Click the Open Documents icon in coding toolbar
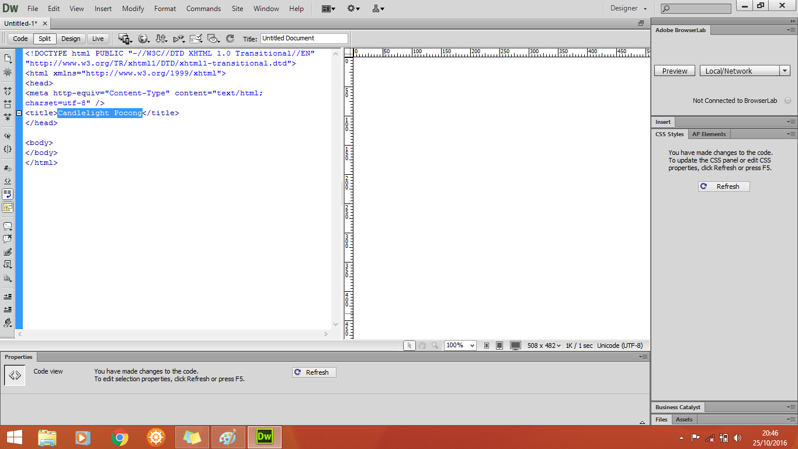Image resolution: width=798 pixels, height=449 pixels. pyautogui.click(x=8, y=58)
